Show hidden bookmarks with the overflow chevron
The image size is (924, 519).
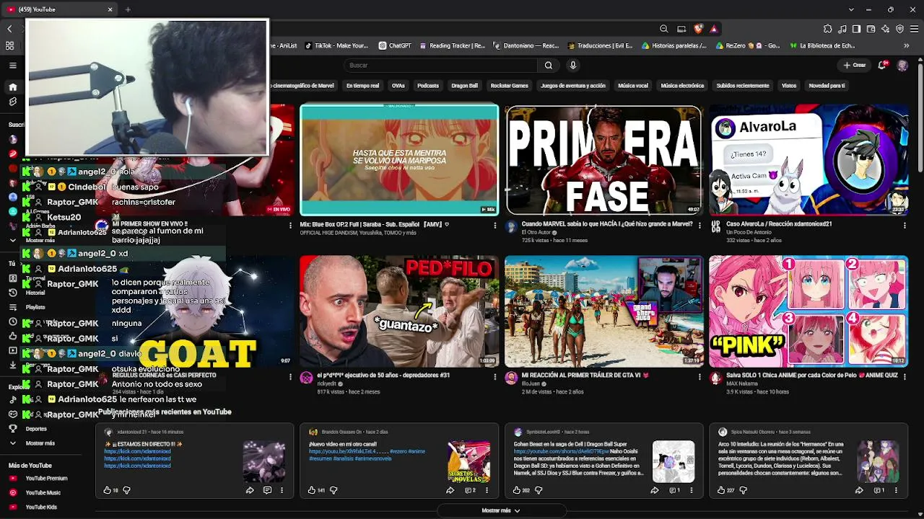(907, 45)
